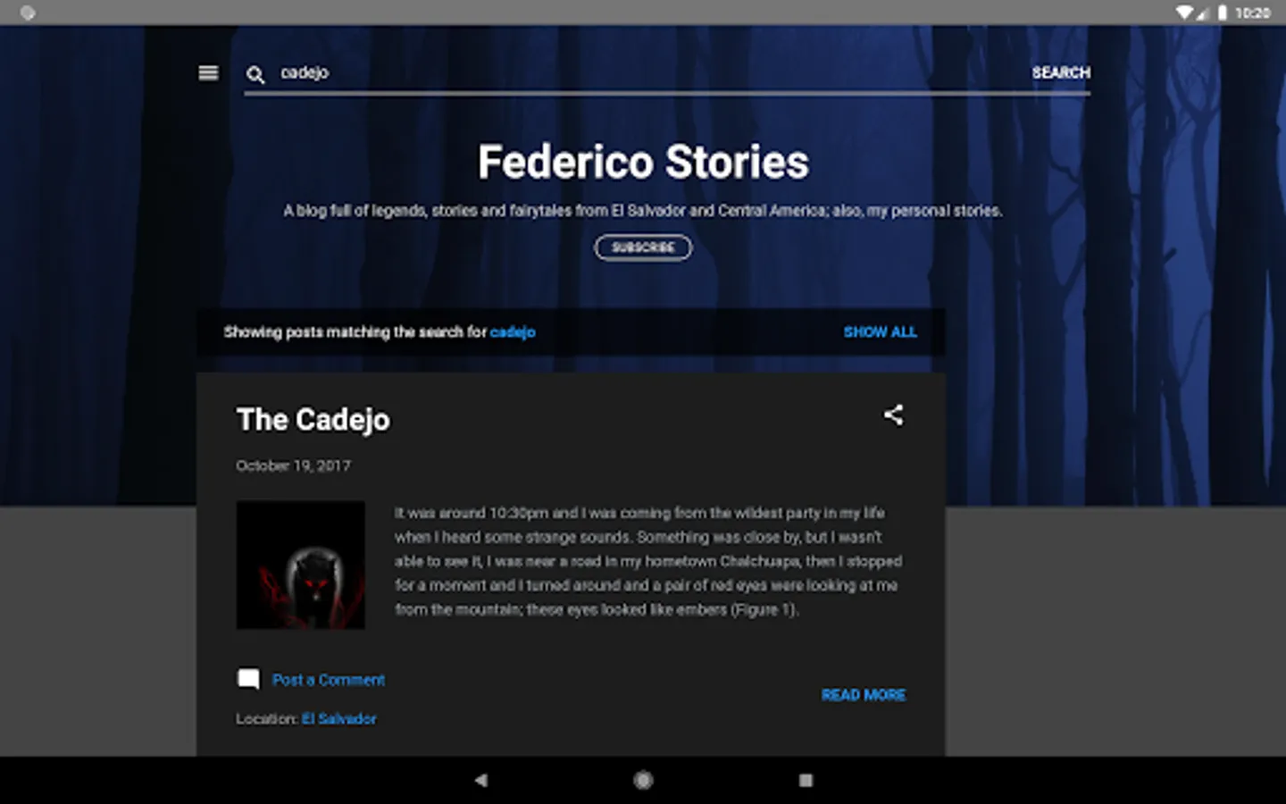Click the battery status icon

(1223, 13)
